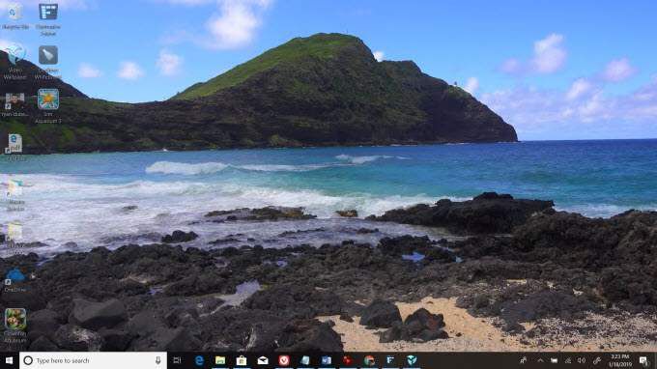
Task: Open the Filmmaker 'F' icon on taskbar
Action: pyautogui.click(x=390, y=360)
